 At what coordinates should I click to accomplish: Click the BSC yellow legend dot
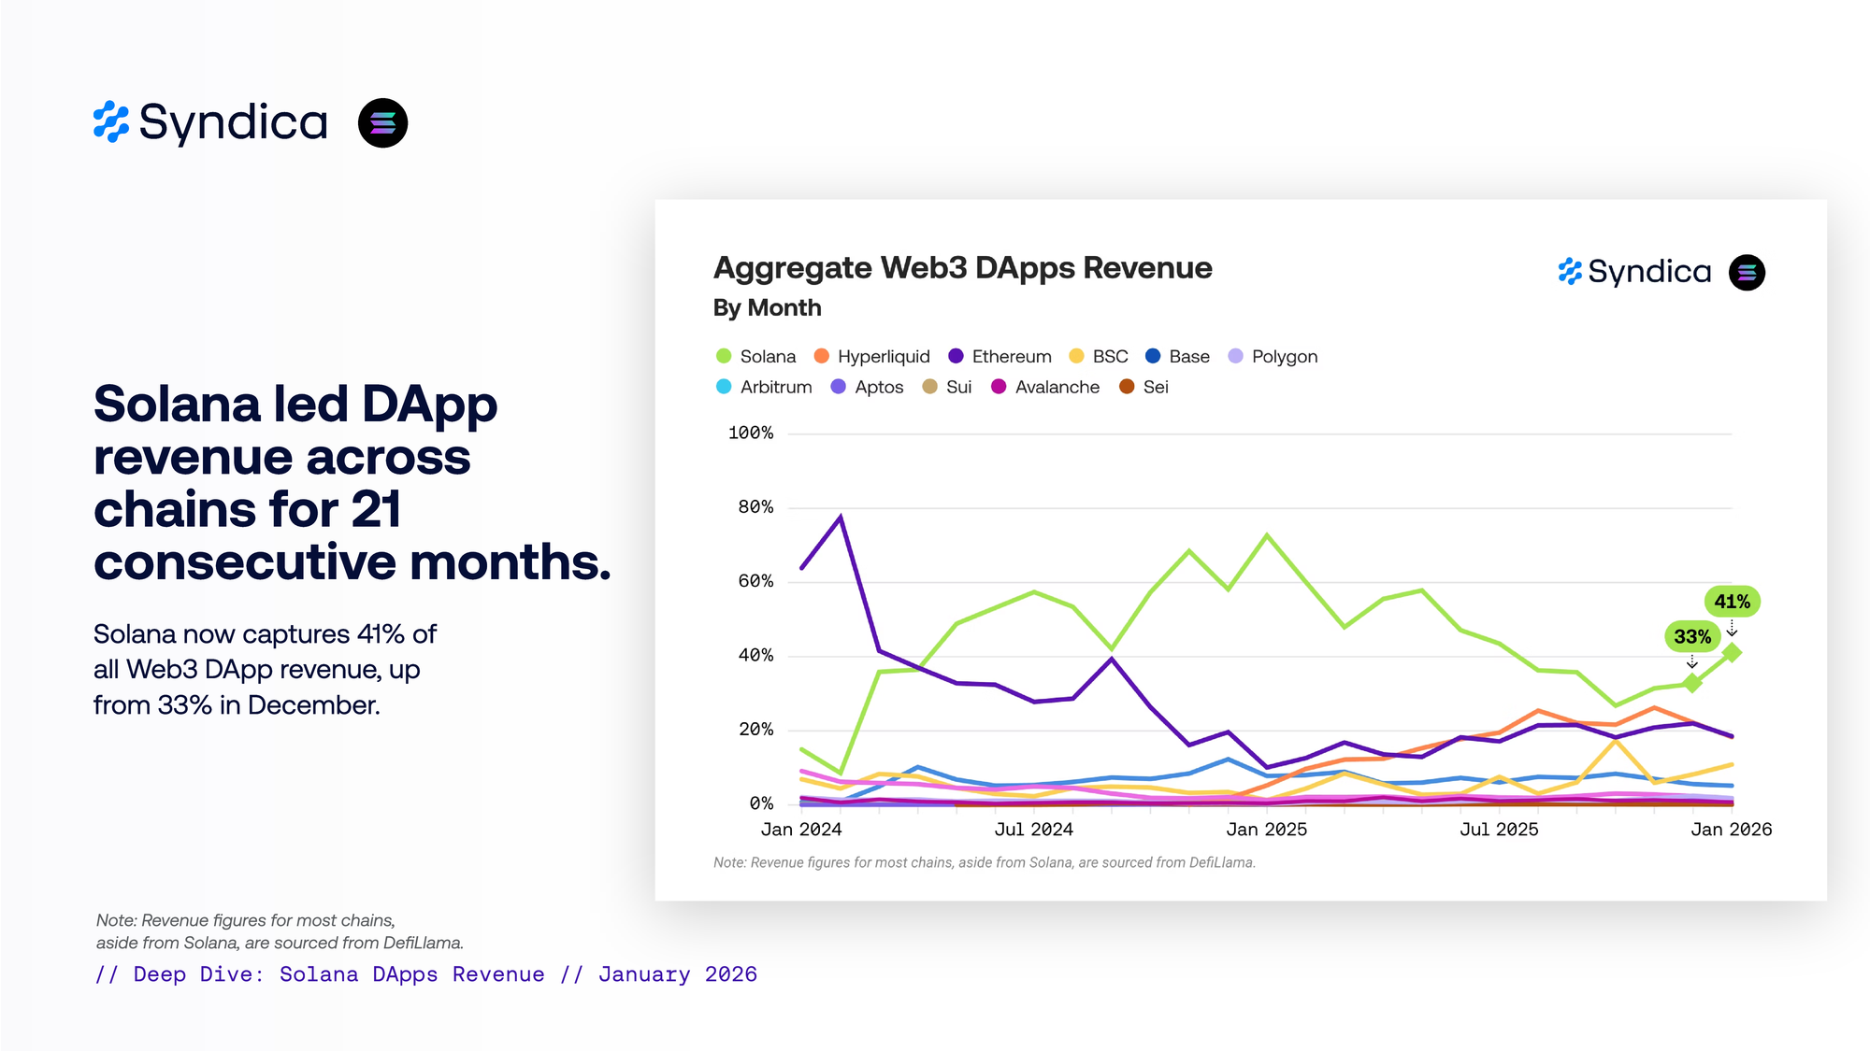coord(1076,356)
